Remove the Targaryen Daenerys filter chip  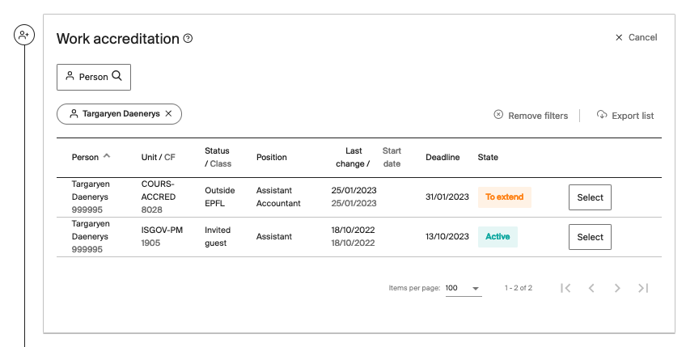coord(168,114)
